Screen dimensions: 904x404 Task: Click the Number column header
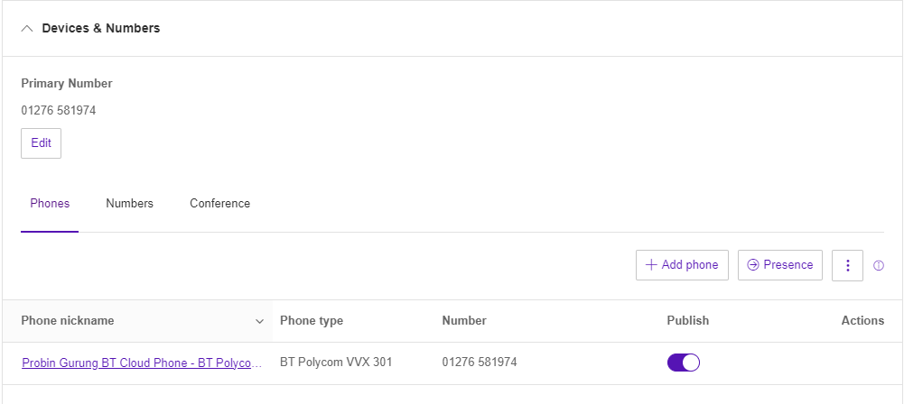coord(464,320)
